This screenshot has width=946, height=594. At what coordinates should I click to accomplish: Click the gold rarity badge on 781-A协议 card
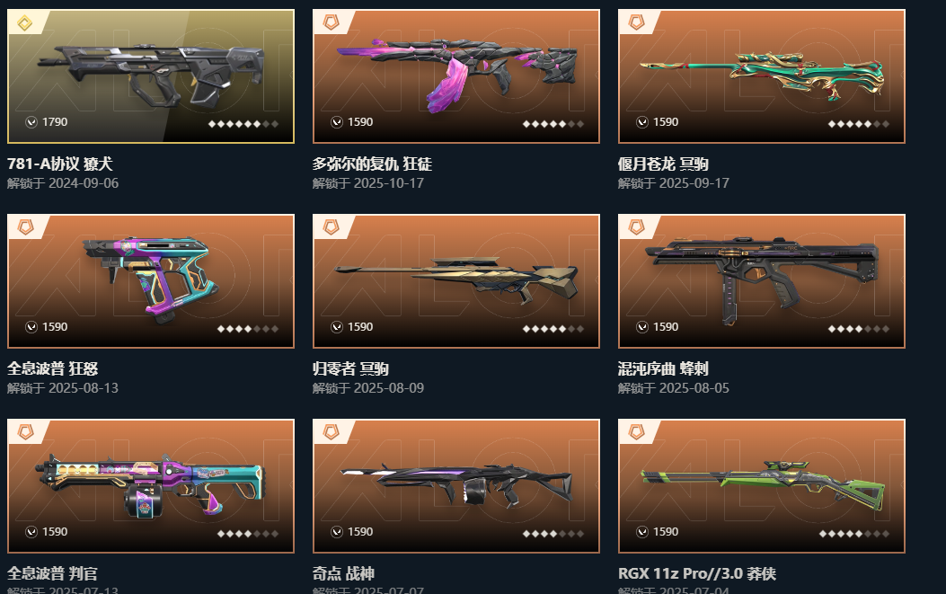tap(25, 23)
